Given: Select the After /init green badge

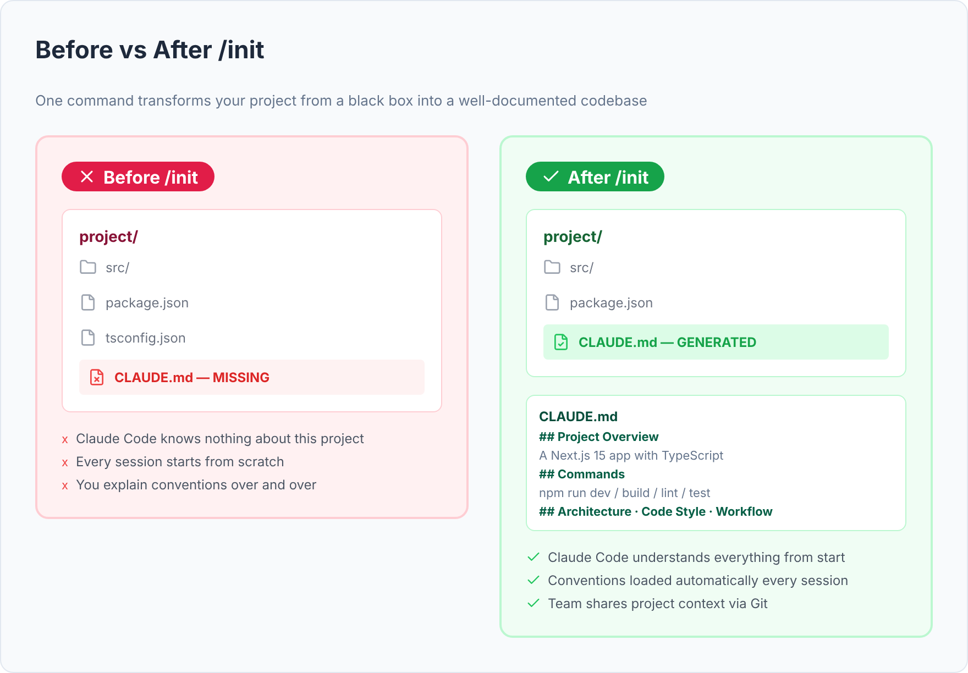Looking at the screenshot, I should 595,176.
